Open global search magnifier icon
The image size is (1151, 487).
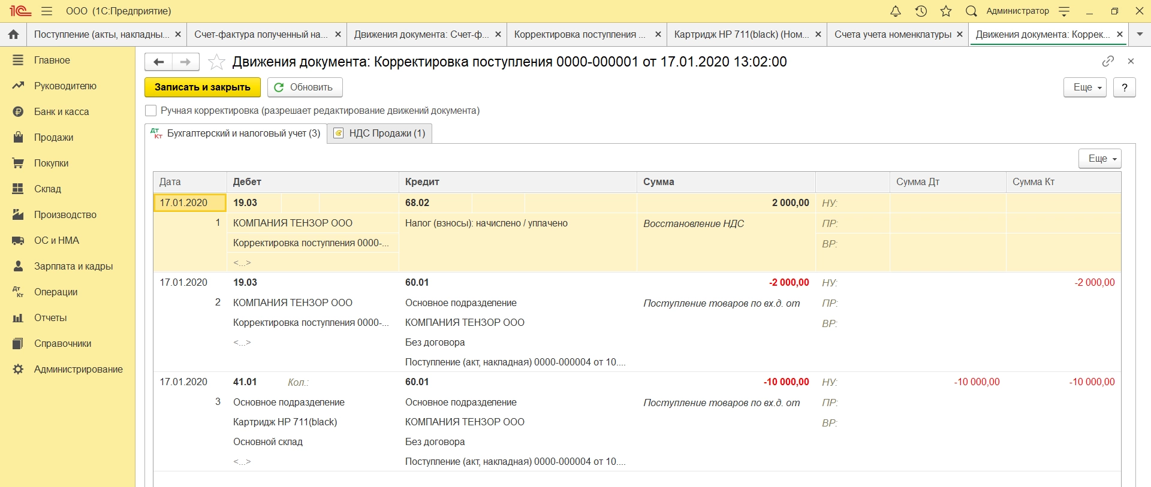[x=971, y=11]
